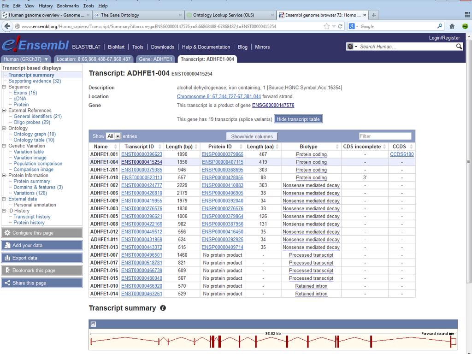
Task: Open Protein summary in sidebar
Action: coord(32,181)
